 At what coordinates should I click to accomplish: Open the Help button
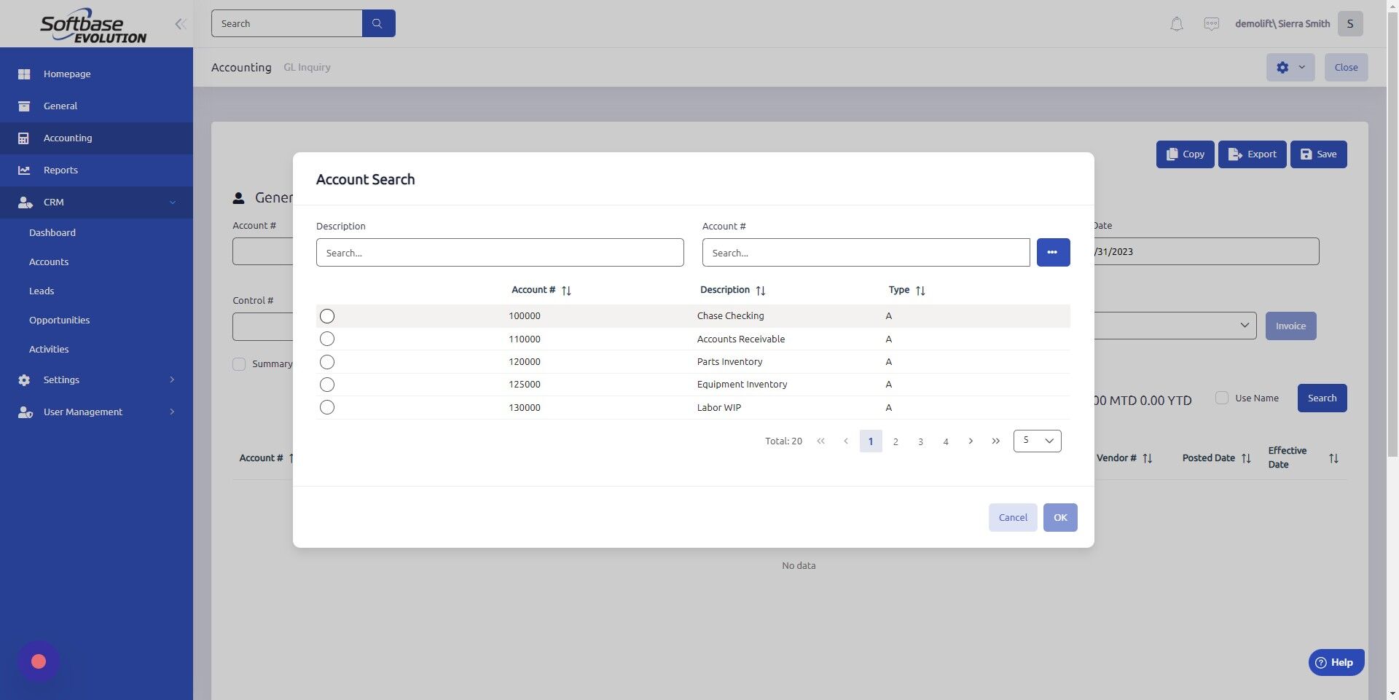tap(1336, 663)
